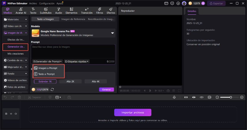Expand the Mejorador d... section
This screenshot has height=130, width=247.
[x=15, y=67]
